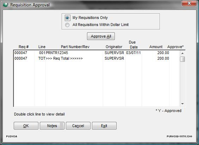The width and height of the screenshot is (199, 145).
Task: Click the list scroll down arrow
Action: point(182,104)
